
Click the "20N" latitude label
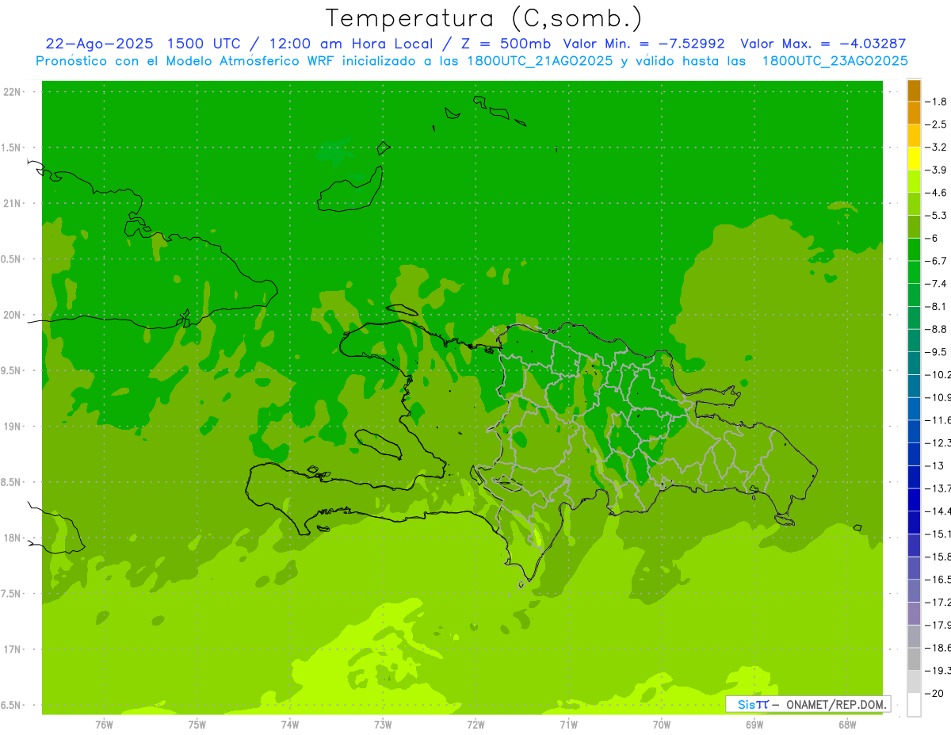pos(13,315)
